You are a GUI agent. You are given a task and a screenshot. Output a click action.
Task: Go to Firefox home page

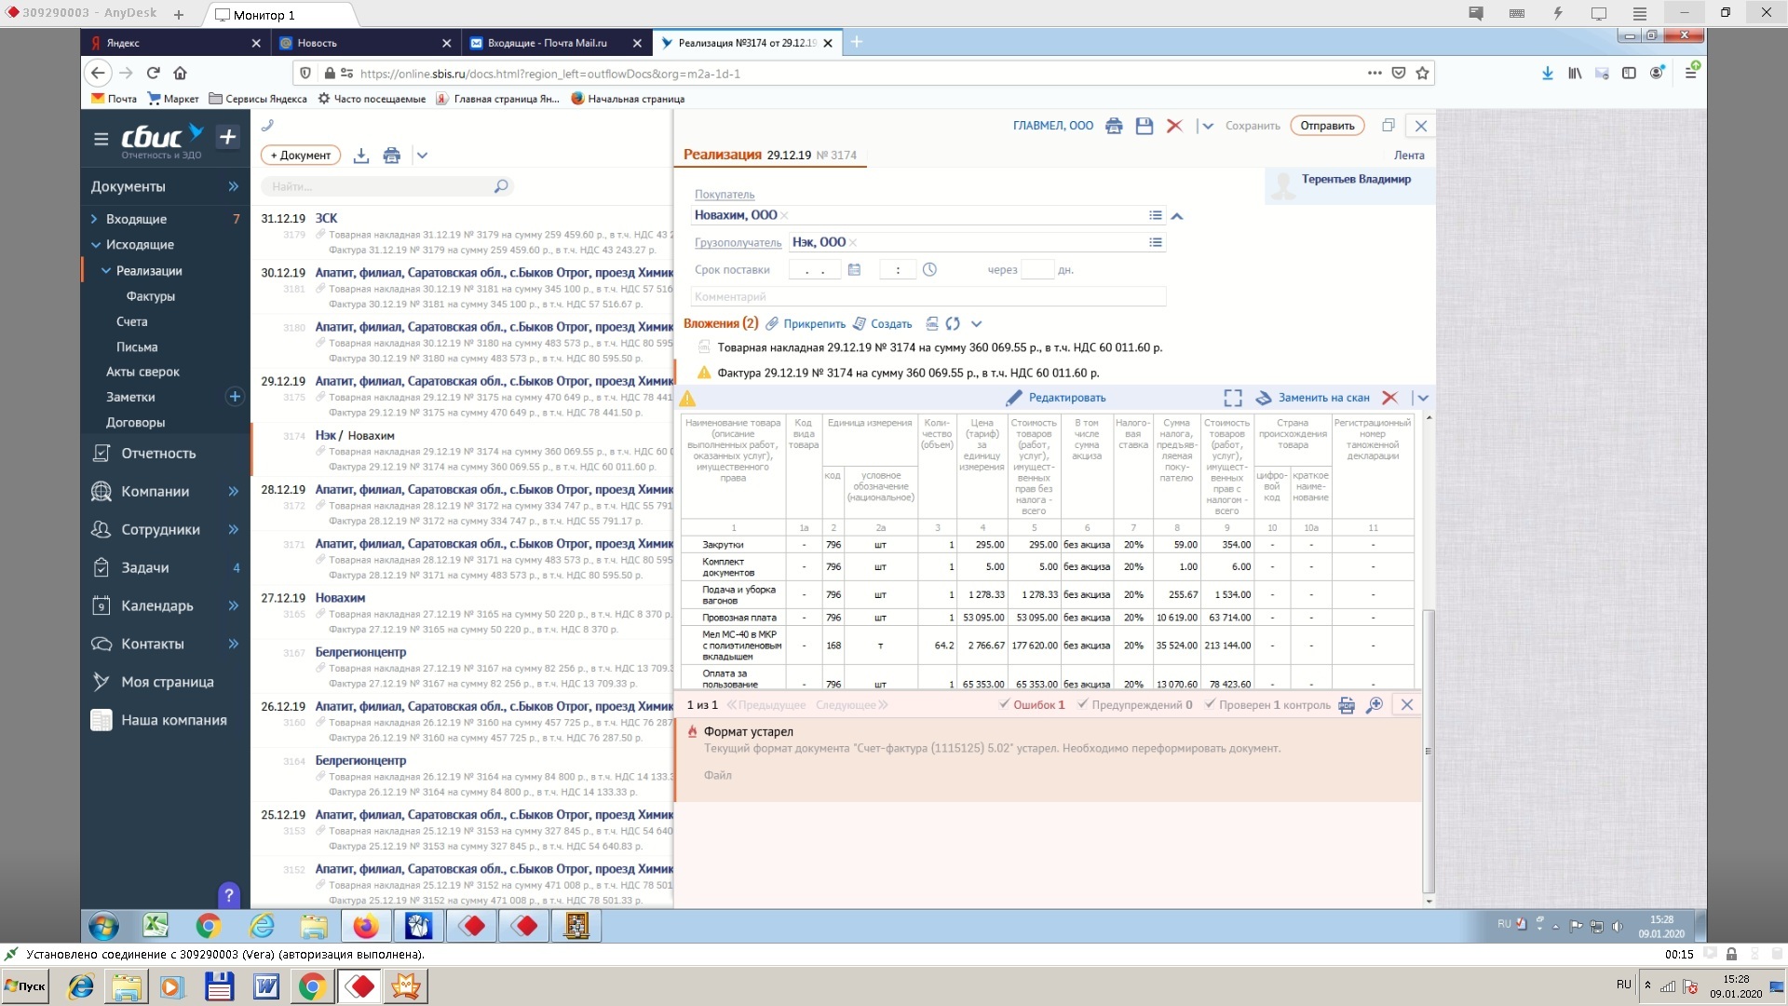pyautogui.click(x=181, y=73)
